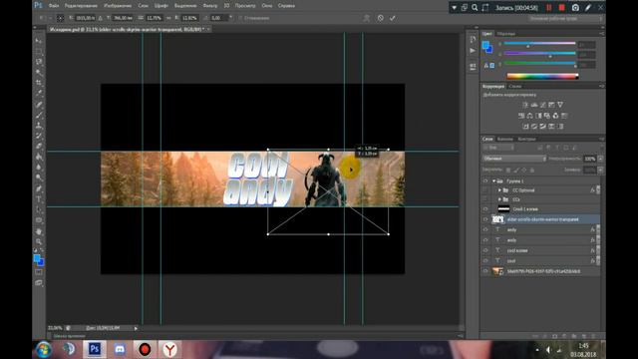Image resolution: width=638 pixels, height=359 pixels.
Task: Open the Изображение menu
Action: click(118, 6)
